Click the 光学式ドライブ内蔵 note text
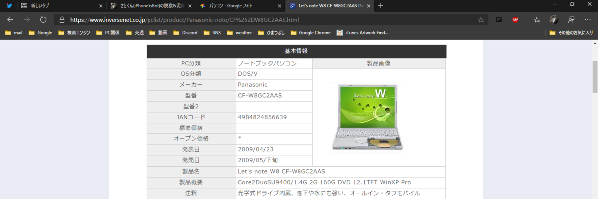The image size is (598, 199). coord(329,193)
